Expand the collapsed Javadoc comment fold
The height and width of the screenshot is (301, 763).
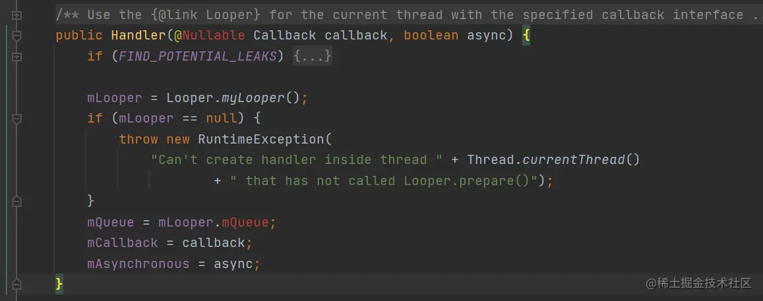coord(17,15)
